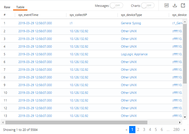
Task: Click the download results icon
Action: 175,5
